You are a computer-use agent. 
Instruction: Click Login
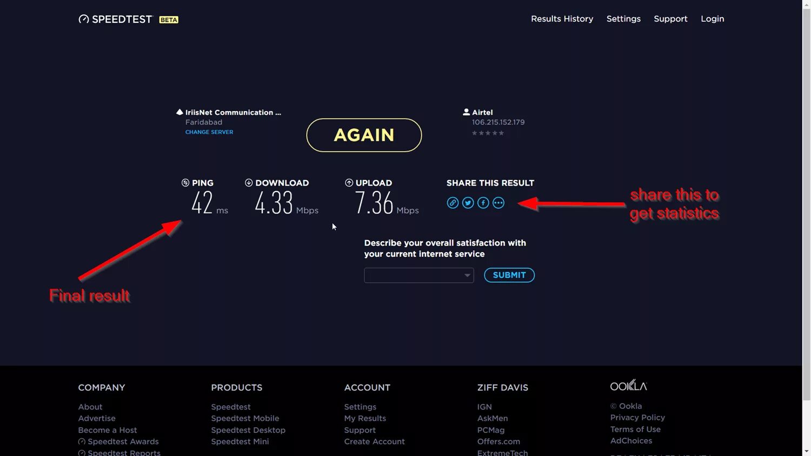pyautogui.click(x=712, y=19)
